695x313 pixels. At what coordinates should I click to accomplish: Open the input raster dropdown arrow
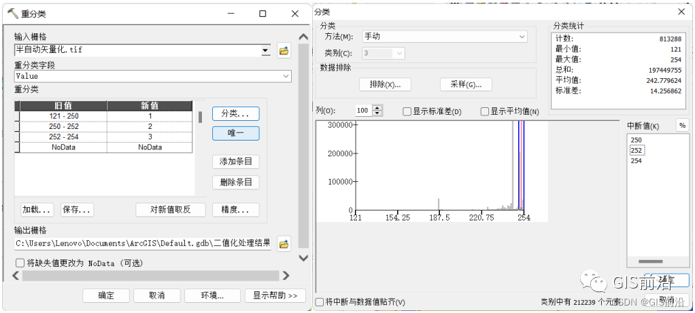[265, 50]
